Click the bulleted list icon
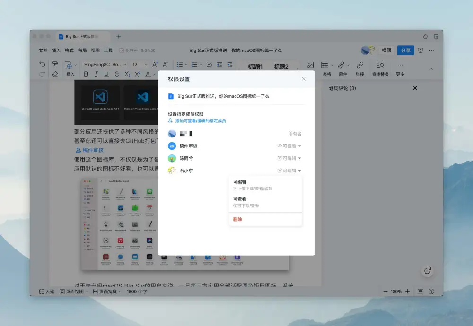The image size is (473, 326). click(x=180, y=64)
